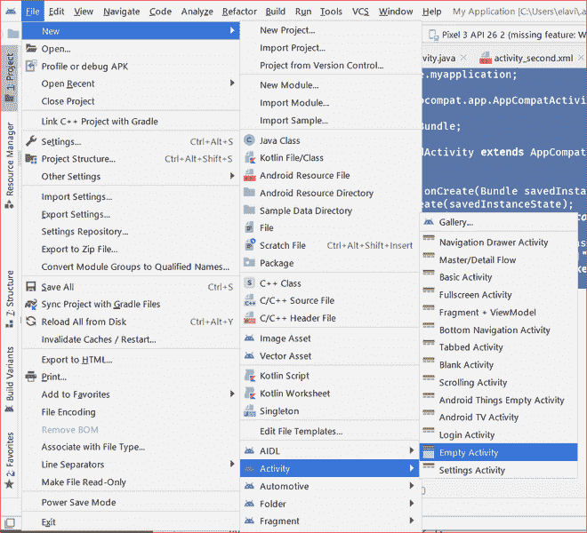Click the Vector Asset icon
This screenshot has width=587, height=533.
[x=250, y=356]
